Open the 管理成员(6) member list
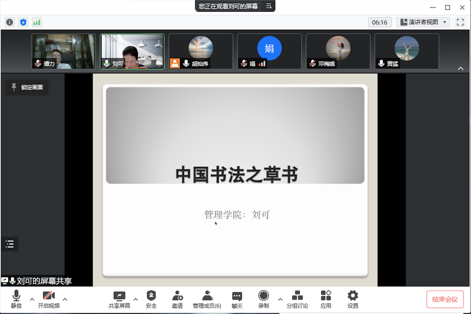The image size is (471, 314). pyautogui.click(x=207, y=300)
